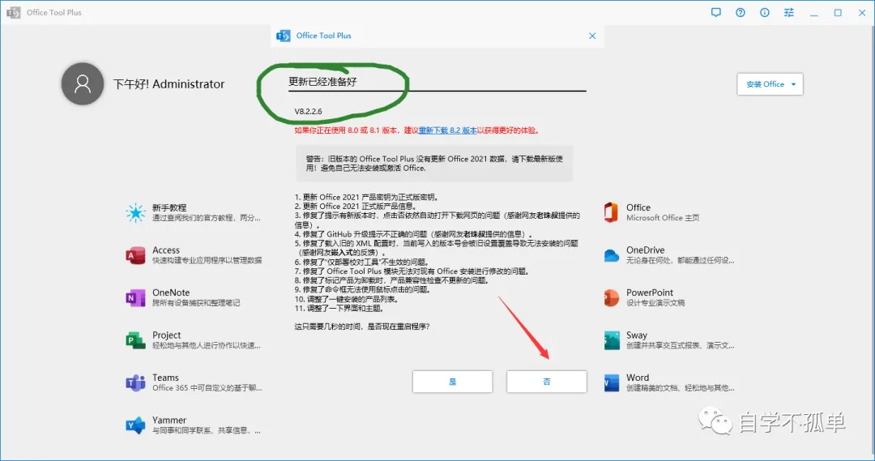Click changelog line 10 about 一键安装的产品列表
Screen dimensions: 875x461
[x=346, y=299]
